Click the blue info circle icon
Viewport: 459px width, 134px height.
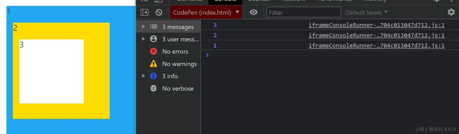coord(154,76)
